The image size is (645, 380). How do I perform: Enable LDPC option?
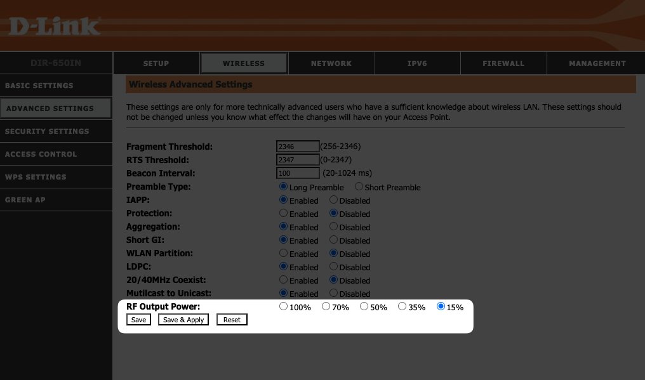coord(283,266)
